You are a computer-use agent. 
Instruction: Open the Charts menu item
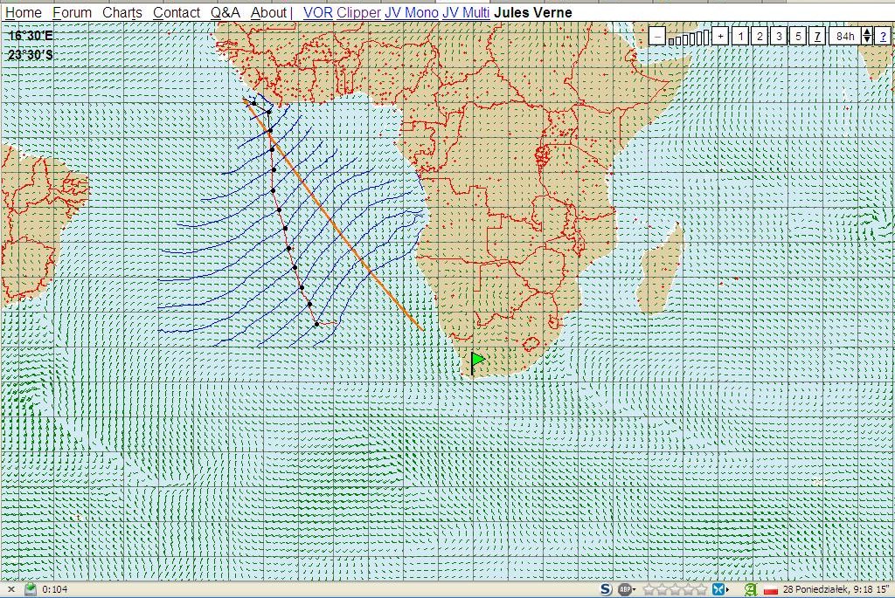coord(121,12)
